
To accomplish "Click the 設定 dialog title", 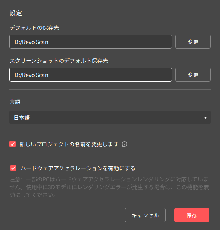I will (16, 13).
